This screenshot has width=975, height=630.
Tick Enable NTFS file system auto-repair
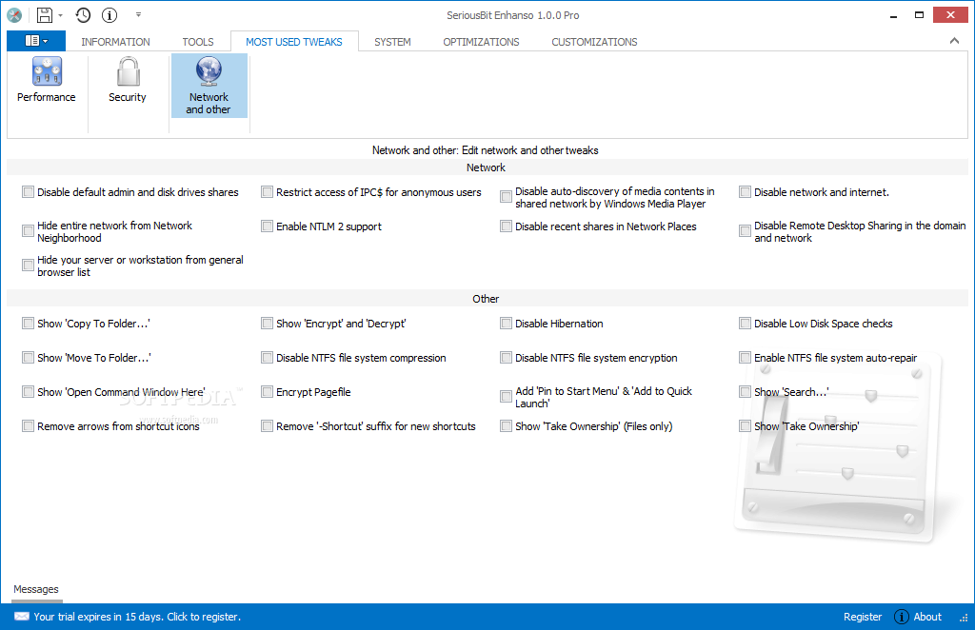(x=745, y=357)
